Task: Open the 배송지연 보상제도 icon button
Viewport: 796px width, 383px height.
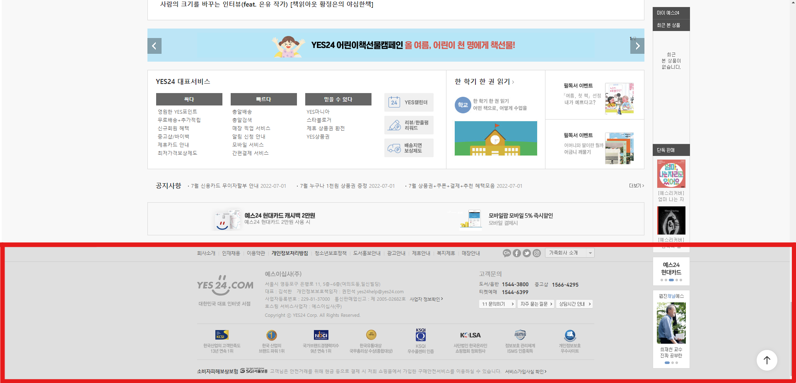Action: tap(409, 148)
